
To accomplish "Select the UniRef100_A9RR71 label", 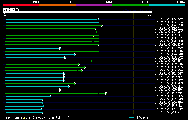I will (x=169, y=112).
